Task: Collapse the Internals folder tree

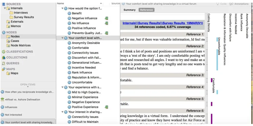Action: 5,8
